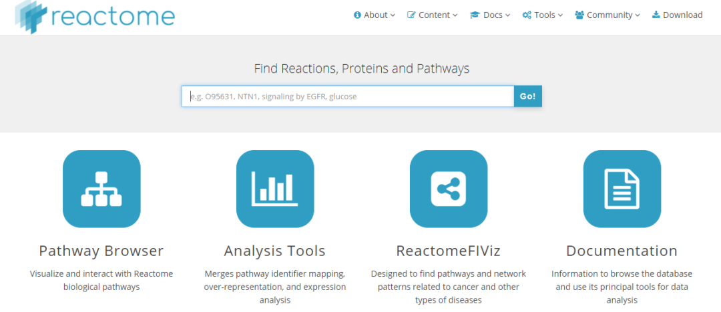Open the ReactomeFIViz share network icon
721x312 pixels.
tap(449, 189)
